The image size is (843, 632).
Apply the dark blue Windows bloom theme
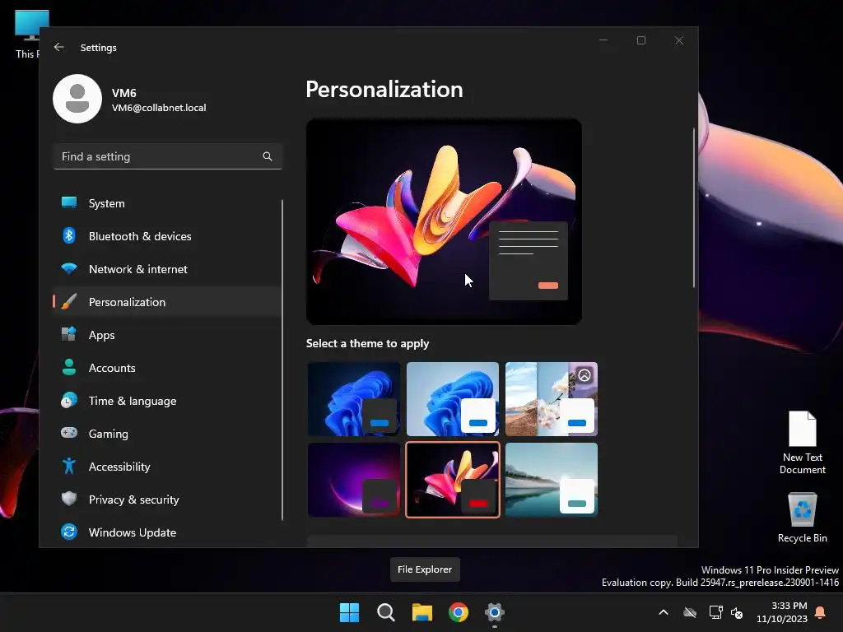click(x=354, y=399)
